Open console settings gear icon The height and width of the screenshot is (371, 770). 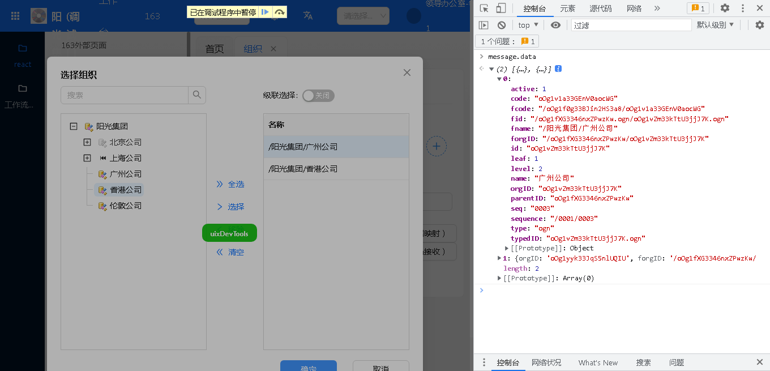tap(760, 25)
